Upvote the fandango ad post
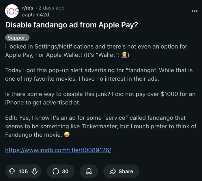The image size is (202, 181). tap(12, 171)
